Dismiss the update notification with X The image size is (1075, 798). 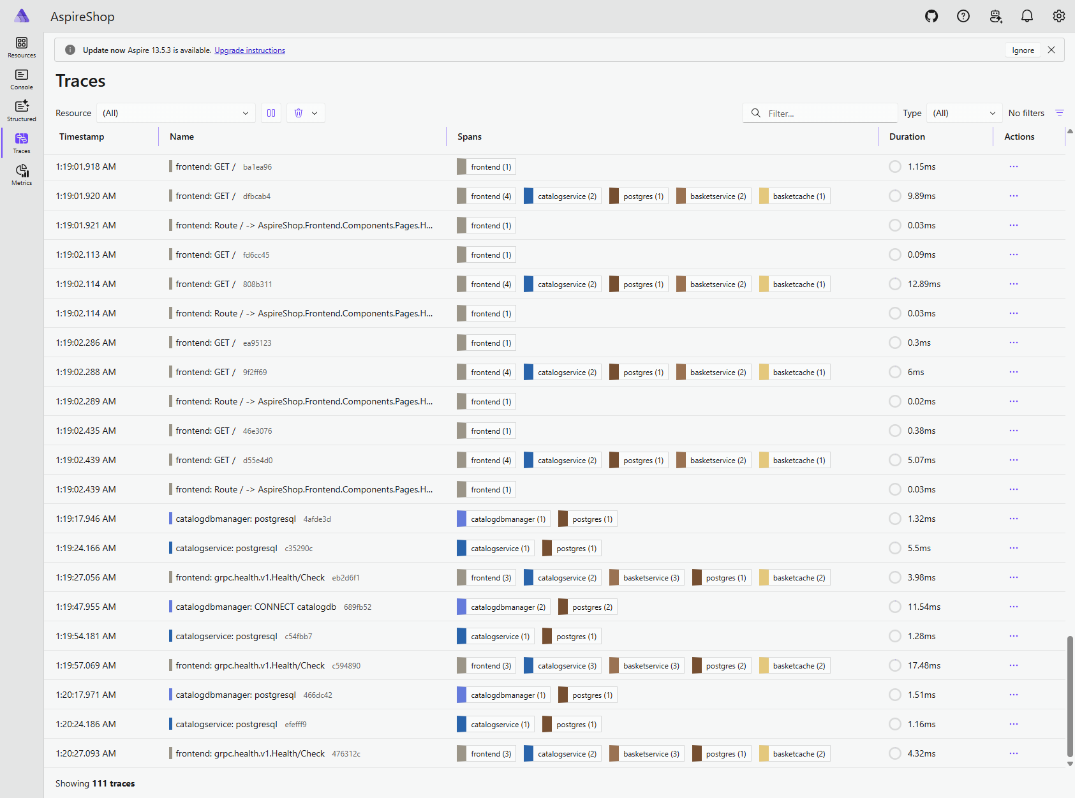coord(1051,50)
